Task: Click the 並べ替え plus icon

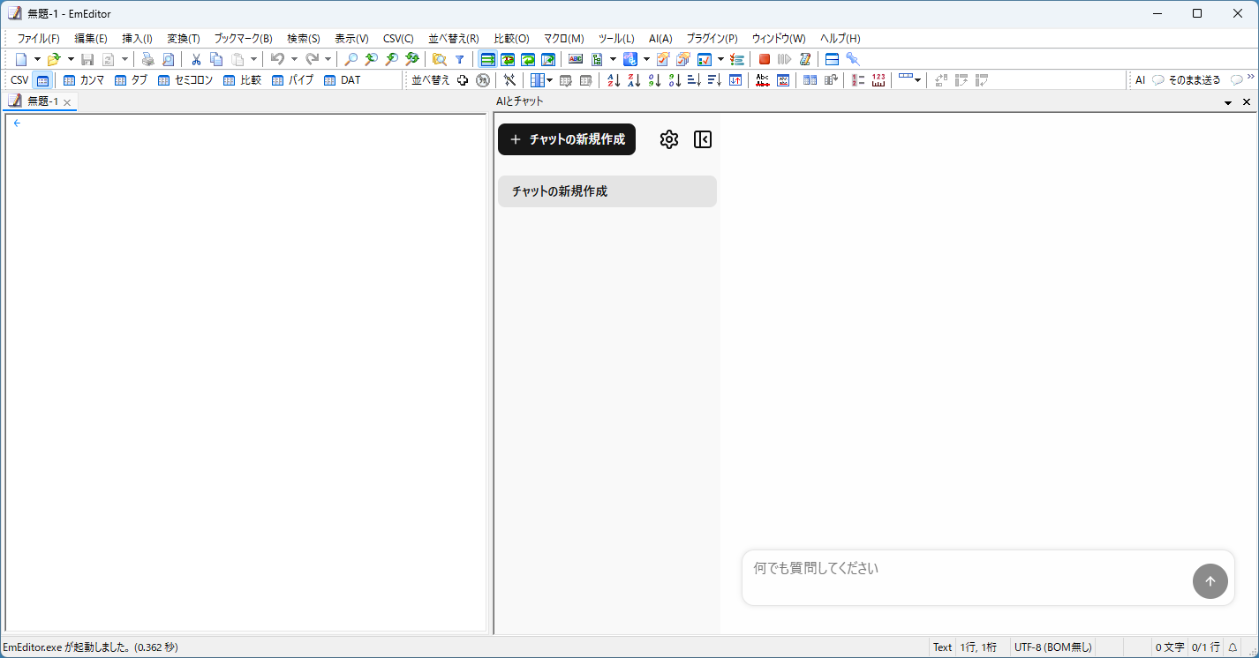Action: [463, 80]
